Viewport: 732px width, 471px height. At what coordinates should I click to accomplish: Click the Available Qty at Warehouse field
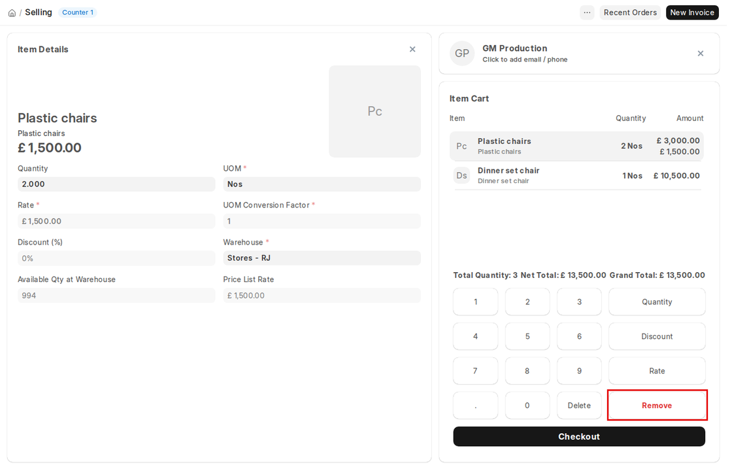click(116, 295)
